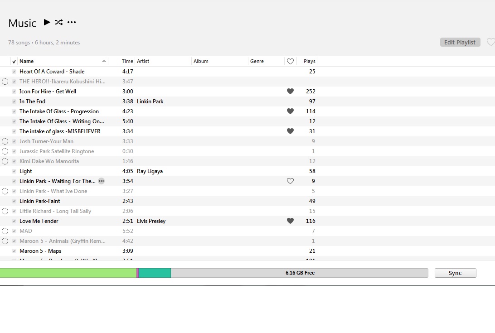Click the Ray Ligaya artist cell
The image size is (495, 333).
tap(150, 171)
